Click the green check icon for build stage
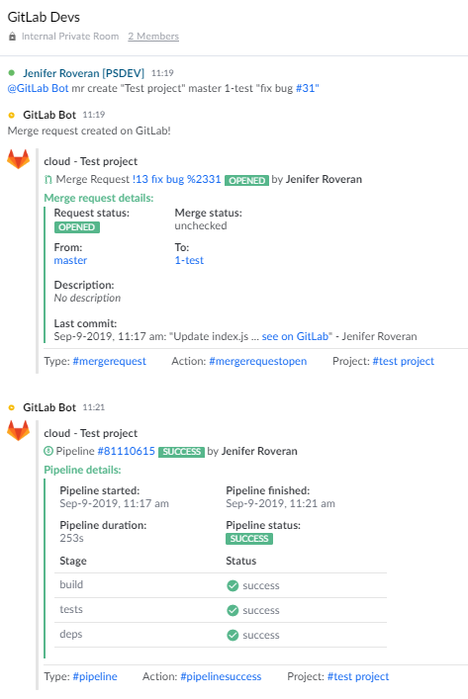The width and height of the screenshot is (468, 699). [x=233, y=585]
